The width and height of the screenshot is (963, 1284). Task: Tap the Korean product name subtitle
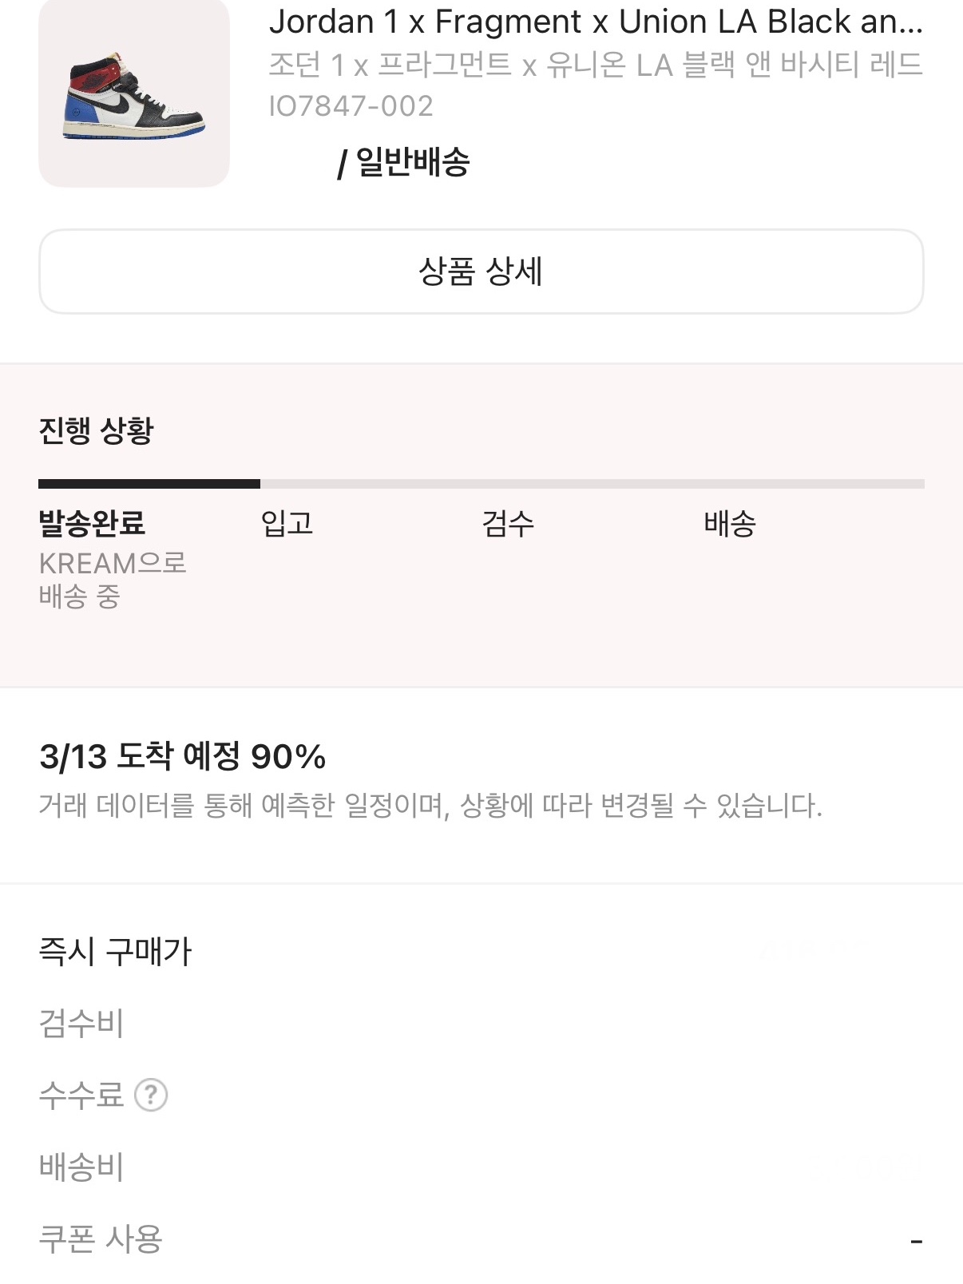pyautogui.click(x=595, y=65)
